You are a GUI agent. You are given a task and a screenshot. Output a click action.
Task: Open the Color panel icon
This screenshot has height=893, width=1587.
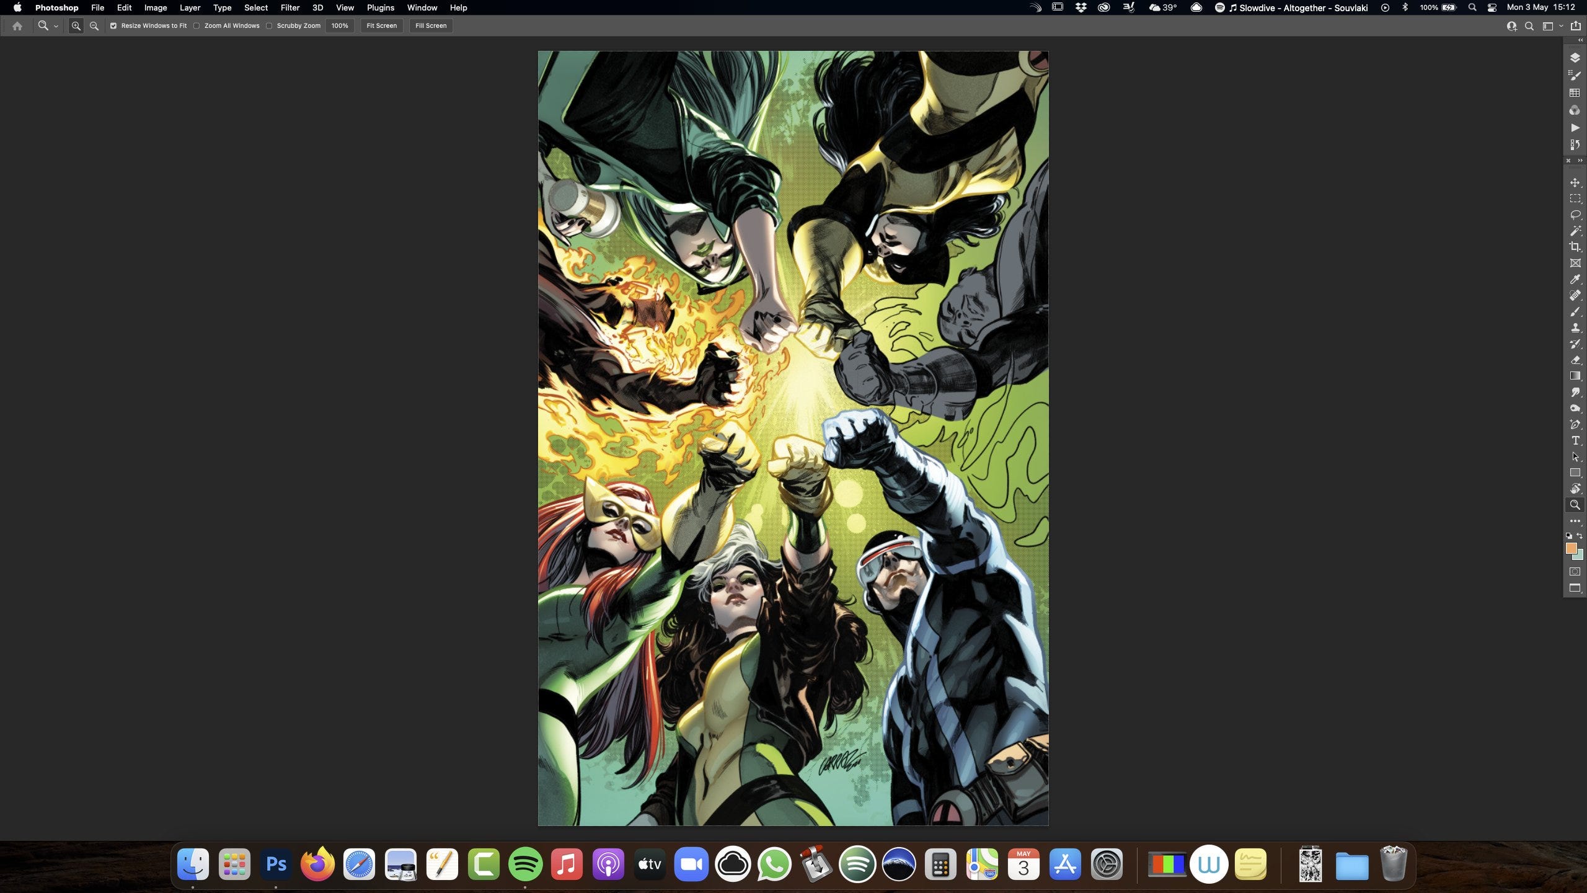pyautogui.click(x=1575, y=110)
